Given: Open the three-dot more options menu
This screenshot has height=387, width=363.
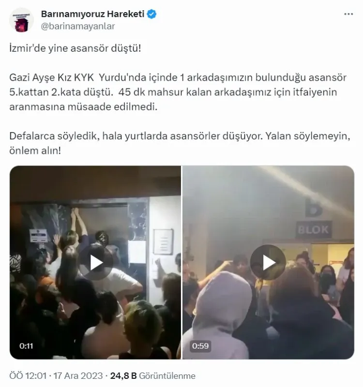Looking at the screenshot, I should click(348, 14).
